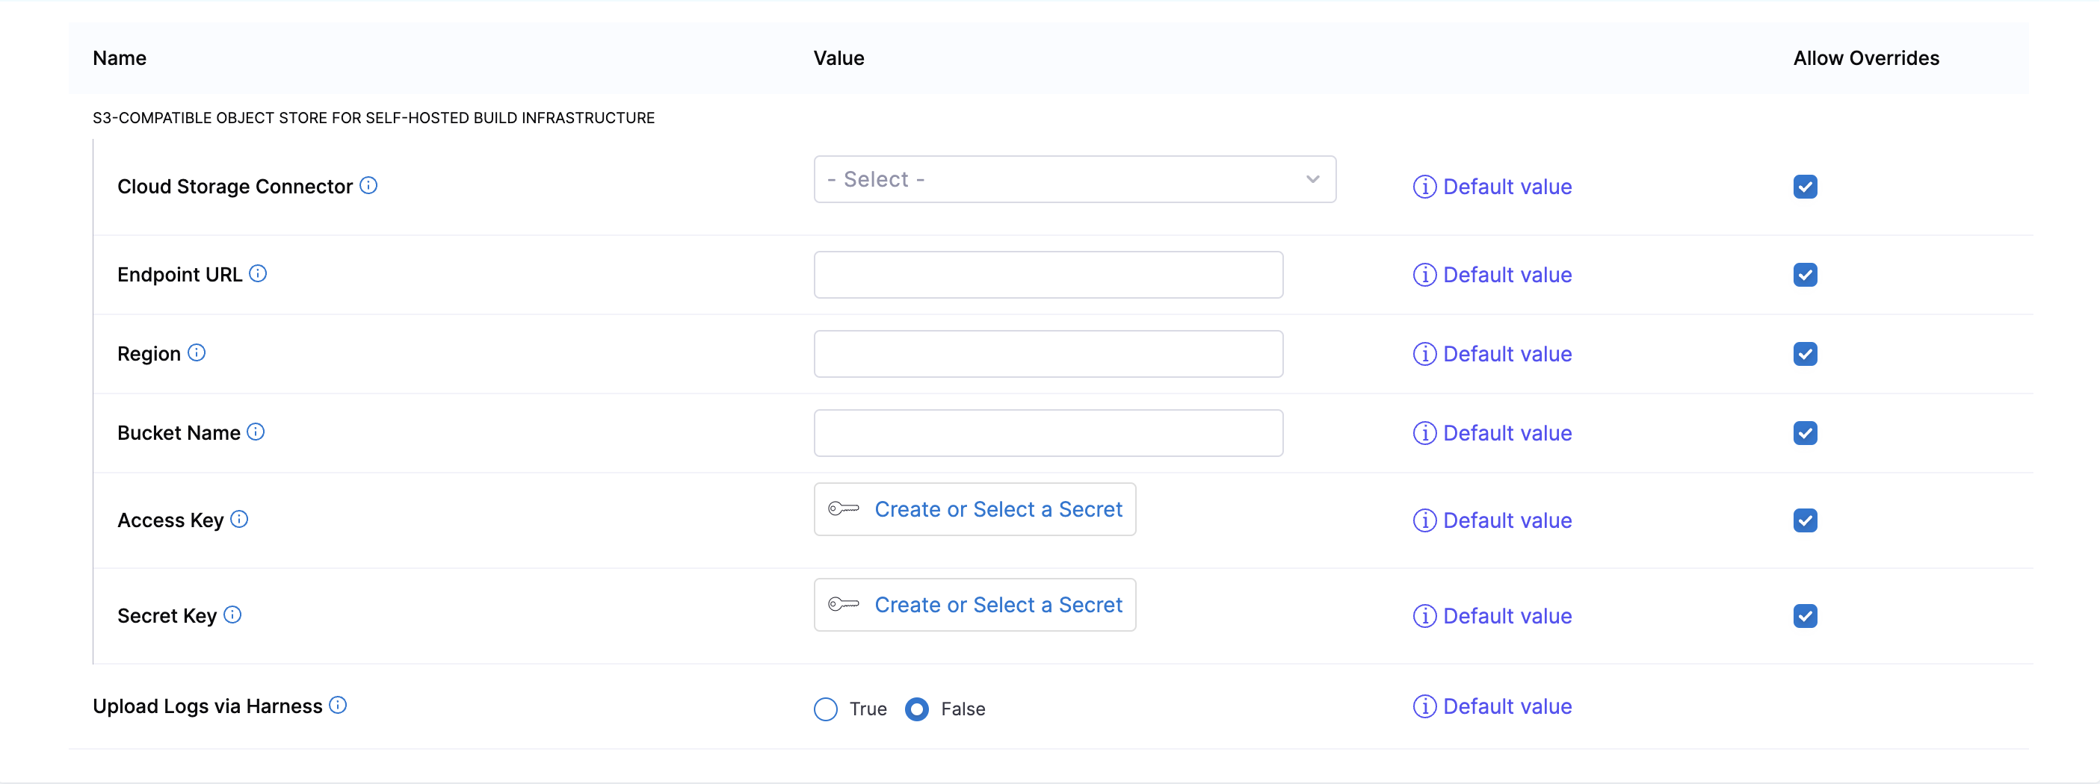Focus the Bucket Name text field
Image resolution: width=2100 pixels, height=784 pixels.
[x=1048, y=433]
